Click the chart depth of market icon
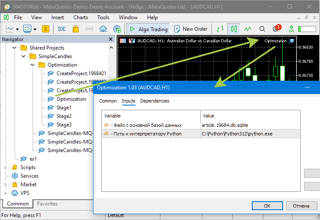The height and width of the screenshot is (220, 320). [x=132, y=41]
